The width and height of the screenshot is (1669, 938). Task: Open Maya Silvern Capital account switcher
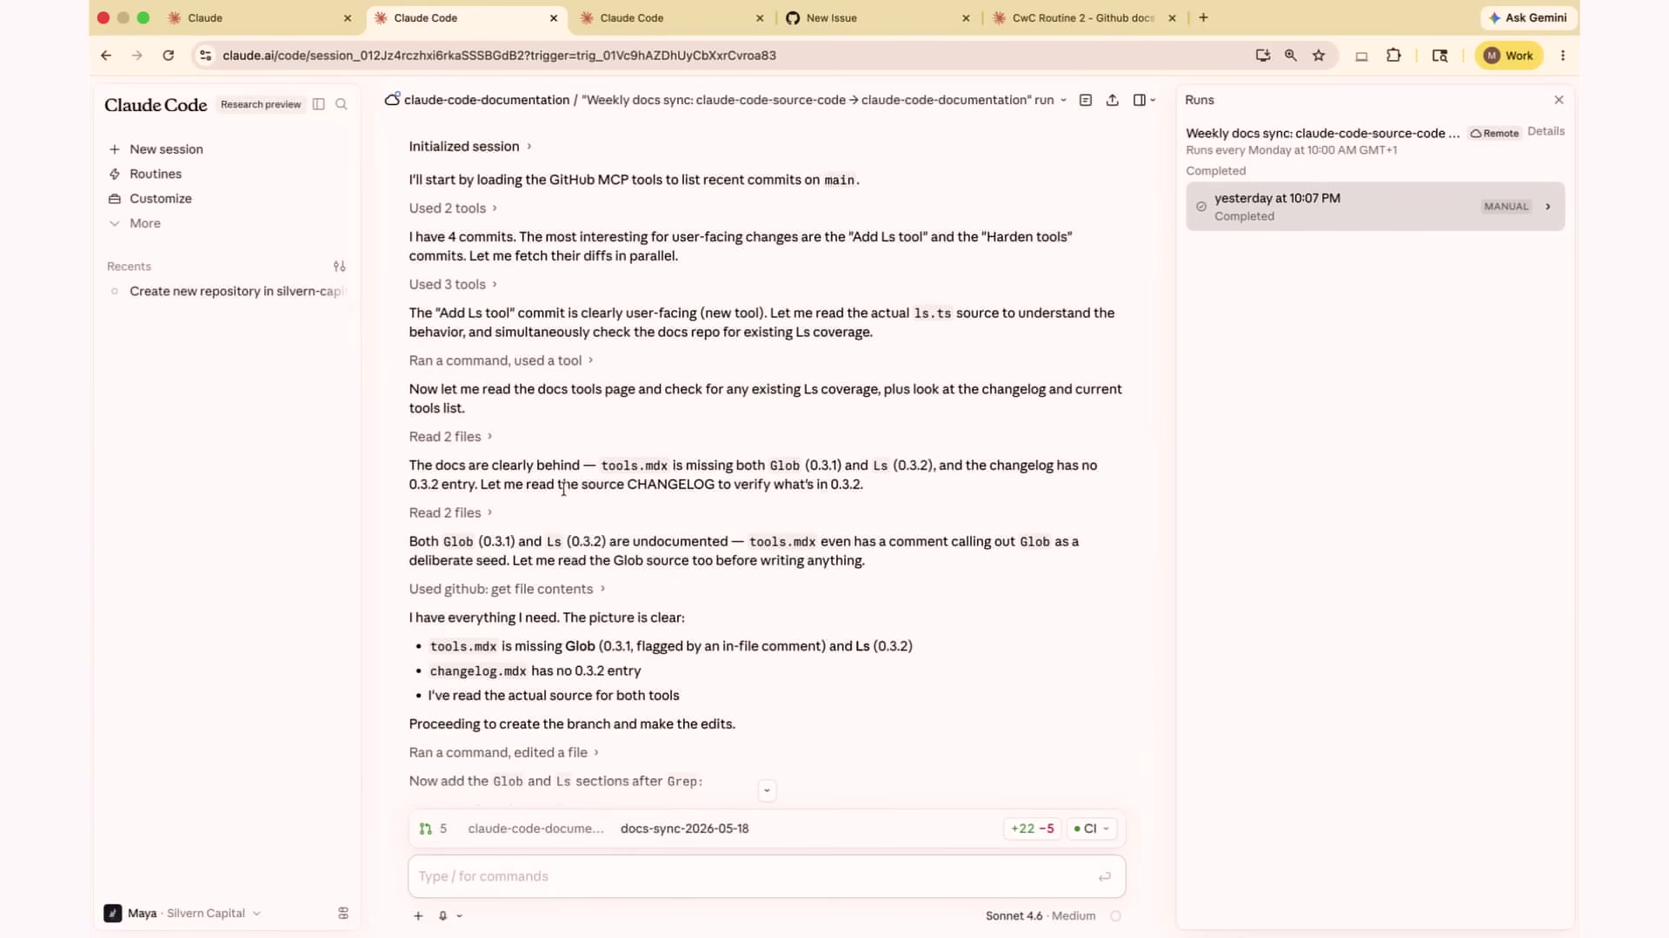tap(183, 914)
